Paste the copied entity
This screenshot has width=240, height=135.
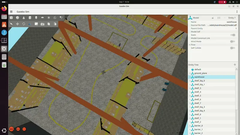point(55,24)
